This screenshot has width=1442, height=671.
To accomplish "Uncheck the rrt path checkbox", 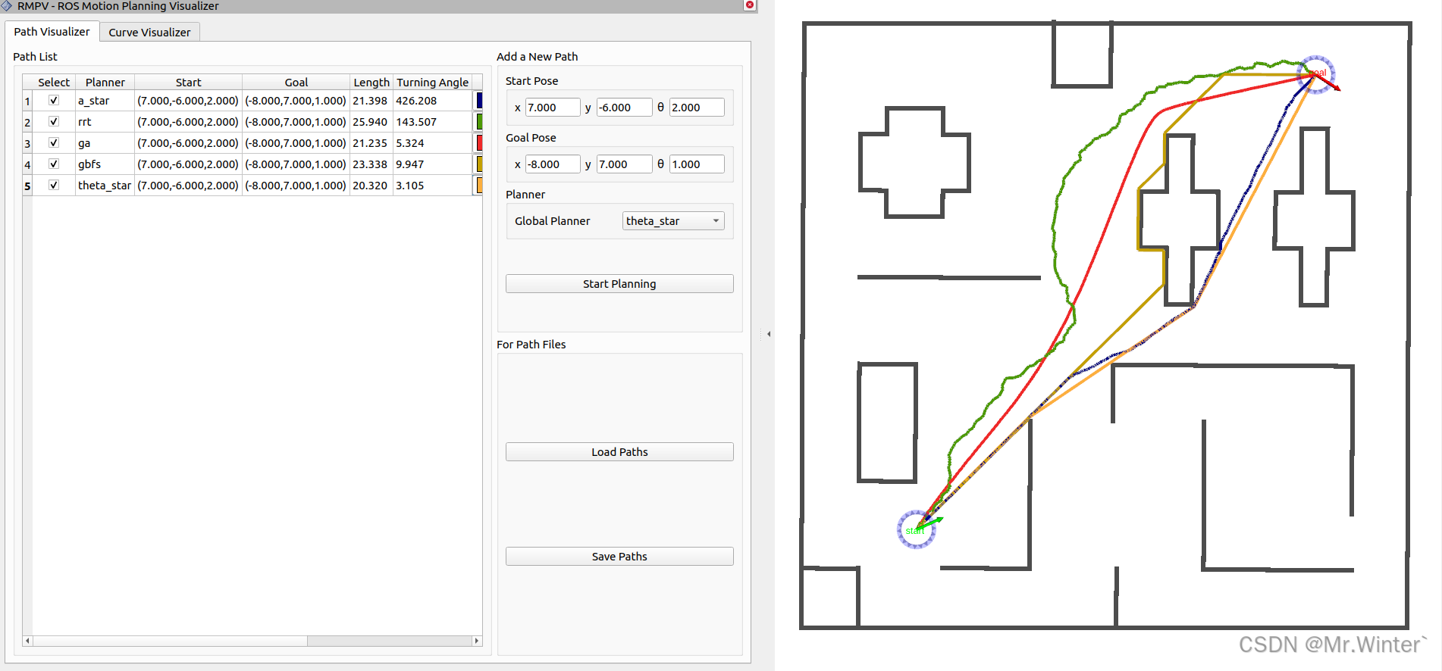I will (x=54, y=121).
